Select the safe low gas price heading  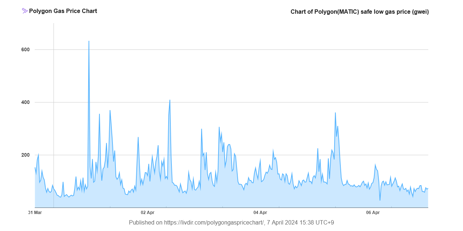click(359, 12)
